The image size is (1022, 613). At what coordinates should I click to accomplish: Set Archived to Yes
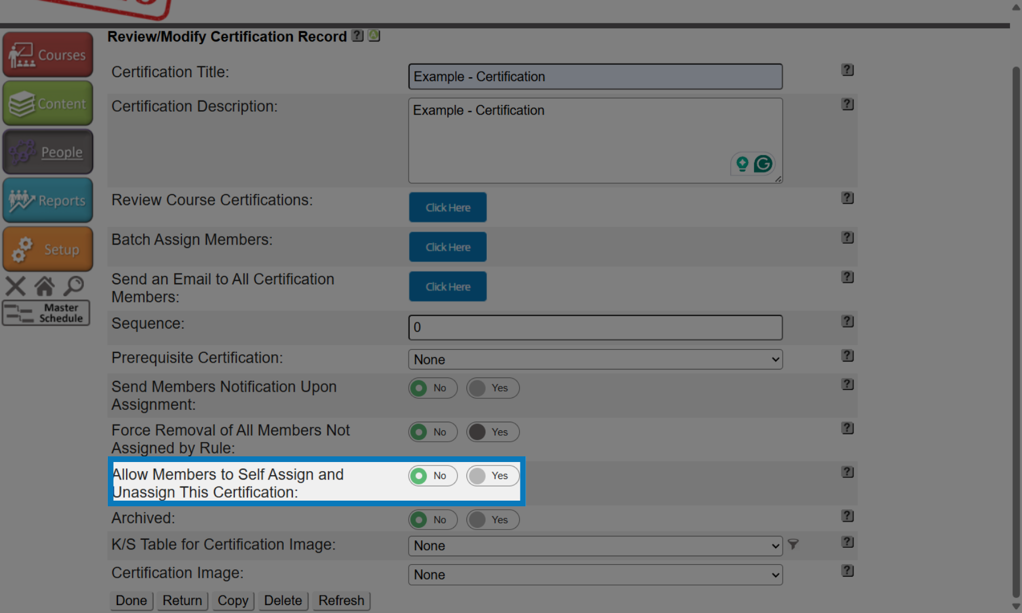click(x=493, y=520)
